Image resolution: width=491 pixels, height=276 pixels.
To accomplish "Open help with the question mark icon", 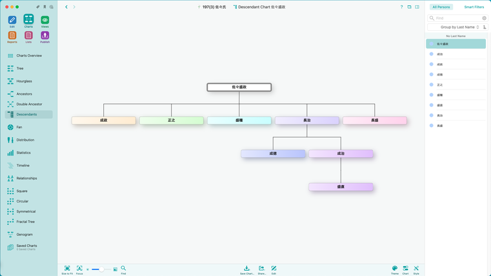I will [x=401, y=7].
